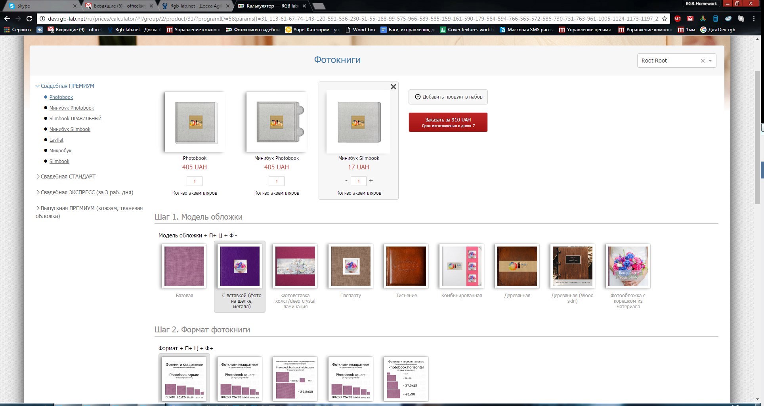Clear the Root Root selection with X

(x=703, y=61)
